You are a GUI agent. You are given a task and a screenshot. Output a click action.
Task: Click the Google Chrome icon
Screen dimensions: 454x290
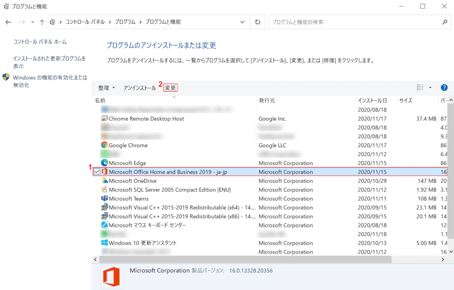click(104, 145)
